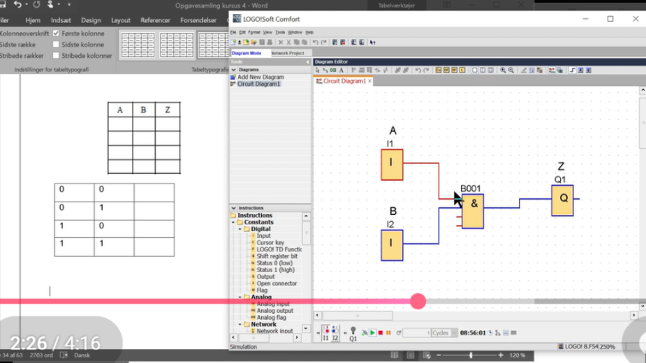This screenshot has height=363, width=646.
Task: Click the Word zoom plus button
Action: (x=501, y=355)
